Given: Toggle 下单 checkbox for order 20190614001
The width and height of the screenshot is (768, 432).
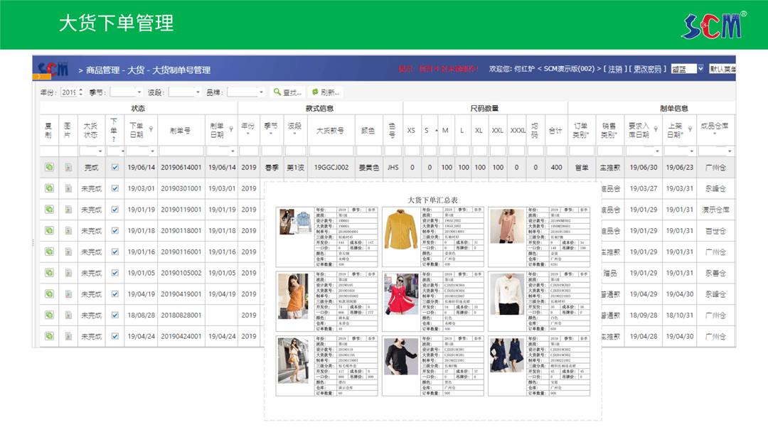Looking at the screenshot, I should coord(114,167).
